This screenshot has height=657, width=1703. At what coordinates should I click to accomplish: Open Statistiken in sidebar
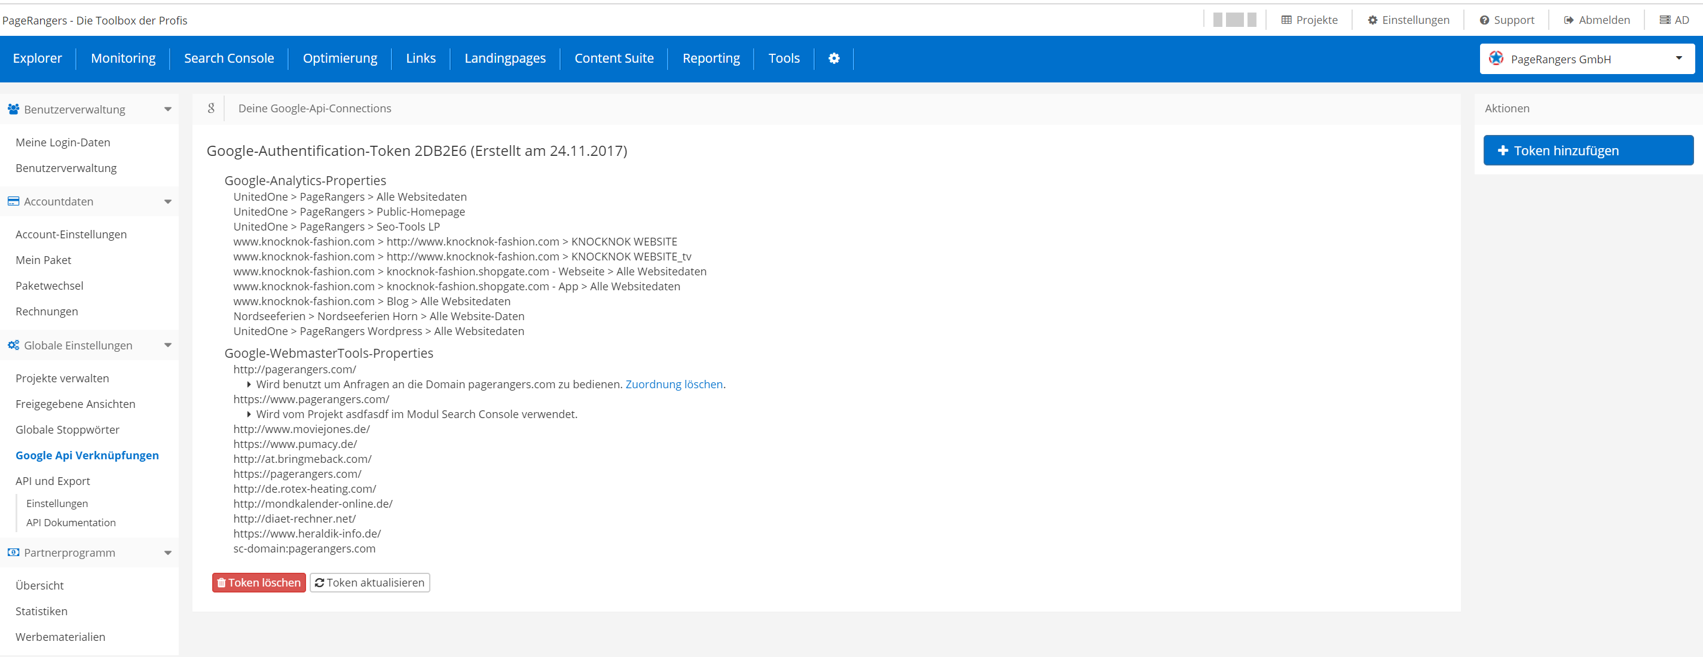pyautogui.click(x=42, y=612)
